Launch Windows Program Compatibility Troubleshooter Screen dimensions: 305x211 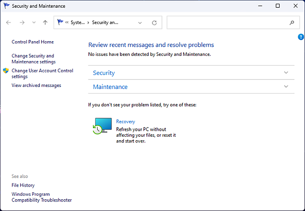pyautogui.click(x=42, y=197)
